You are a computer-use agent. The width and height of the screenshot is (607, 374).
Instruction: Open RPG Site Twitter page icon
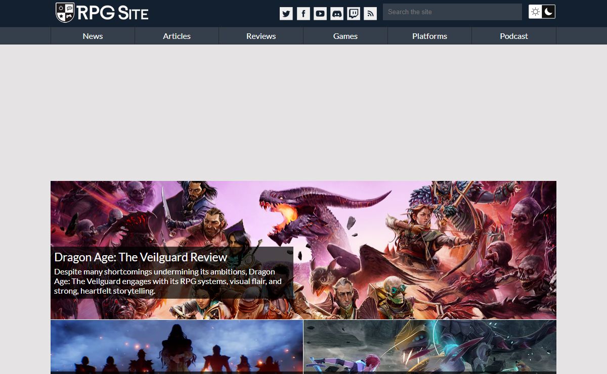pyautogui.click(x=286, y=14)
